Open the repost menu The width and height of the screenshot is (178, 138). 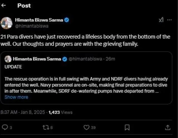point(45,127)
